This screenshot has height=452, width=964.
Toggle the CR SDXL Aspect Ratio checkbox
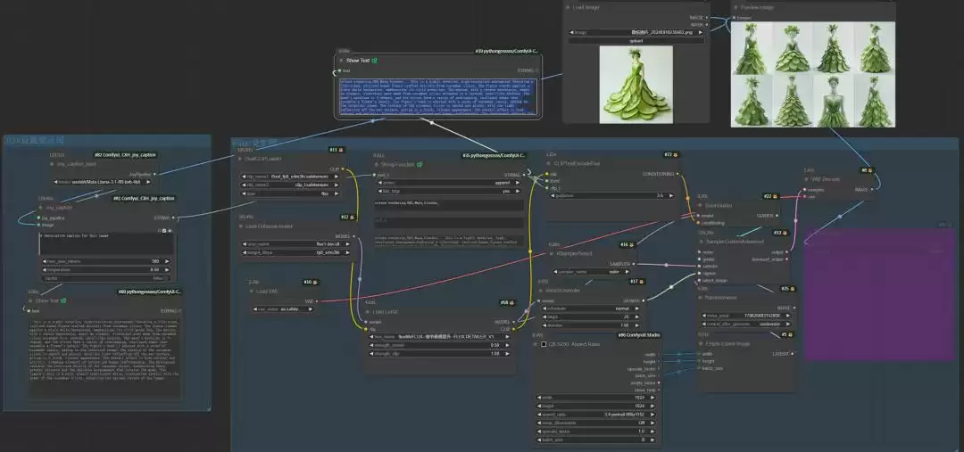pyautogui.click(x=544, y=344)
